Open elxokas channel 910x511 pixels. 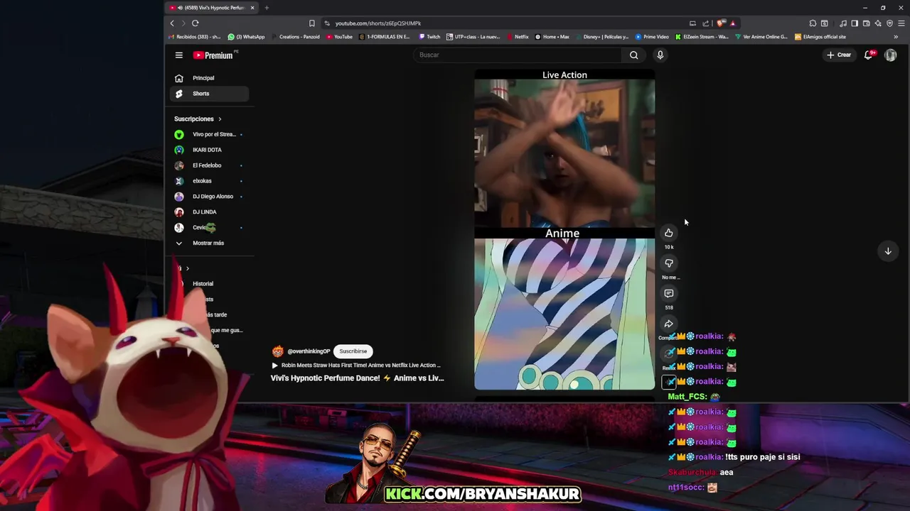(x=209, y=181)
